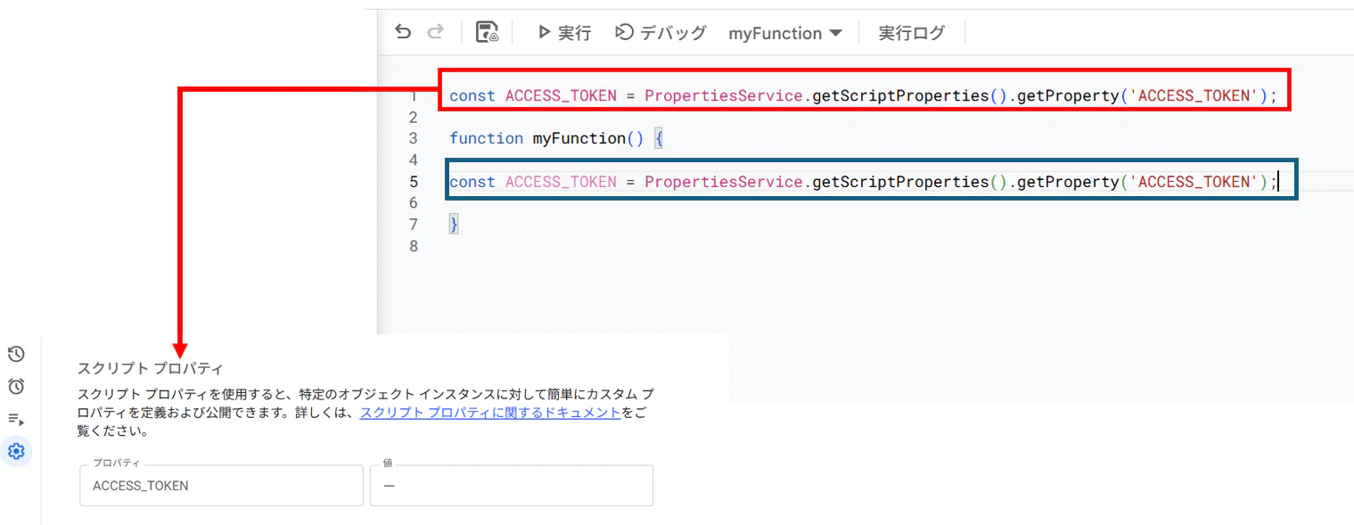Start debugging with the デバッグ button
Image resolution: width=1354 pixels, height=525 pixels.
[x=661, y=33]
